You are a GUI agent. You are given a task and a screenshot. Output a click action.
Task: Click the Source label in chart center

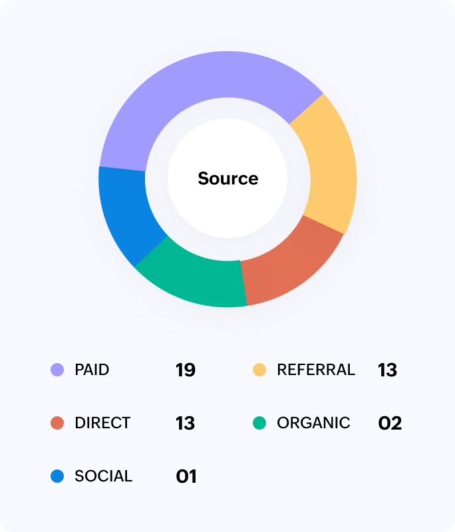(x=227, y=179)
